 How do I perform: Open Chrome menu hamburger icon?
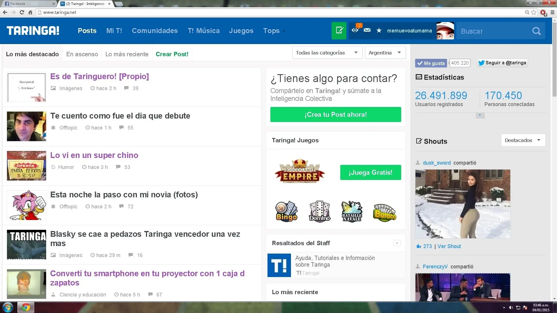552,12
